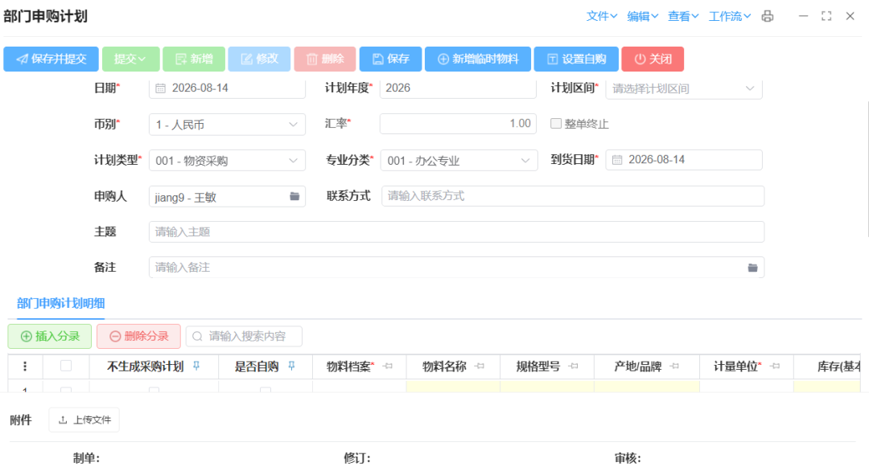The width and height of the screenshot is (869, 467).
Task: Click 新增临时物料 button
Action: tap(478, 59)
